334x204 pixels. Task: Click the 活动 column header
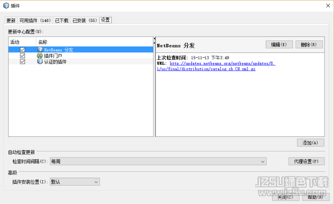[x=22, y=42]
